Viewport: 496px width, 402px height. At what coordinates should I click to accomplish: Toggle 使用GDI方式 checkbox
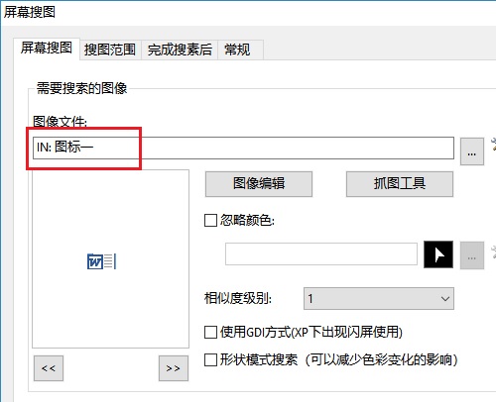[210, 332]
